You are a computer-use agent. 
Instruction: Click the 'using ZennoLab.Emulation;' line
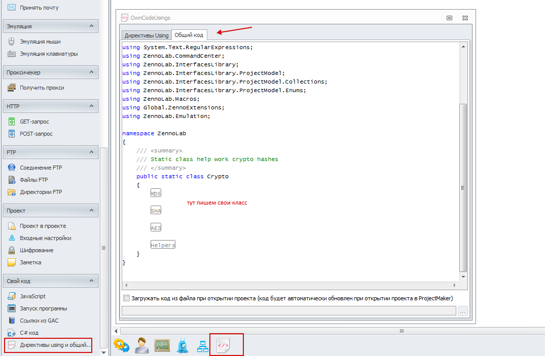[166, 116]
